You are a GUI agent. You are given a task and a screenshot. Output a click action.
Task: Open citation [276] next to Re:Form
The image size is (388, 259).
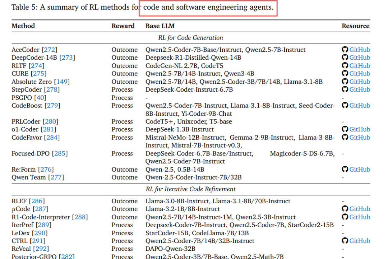tap(46, 170)
